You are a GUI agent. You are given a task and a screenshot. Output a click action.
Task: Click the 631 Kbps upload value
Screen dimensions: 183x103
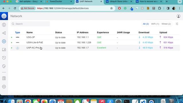pos(168,43)
